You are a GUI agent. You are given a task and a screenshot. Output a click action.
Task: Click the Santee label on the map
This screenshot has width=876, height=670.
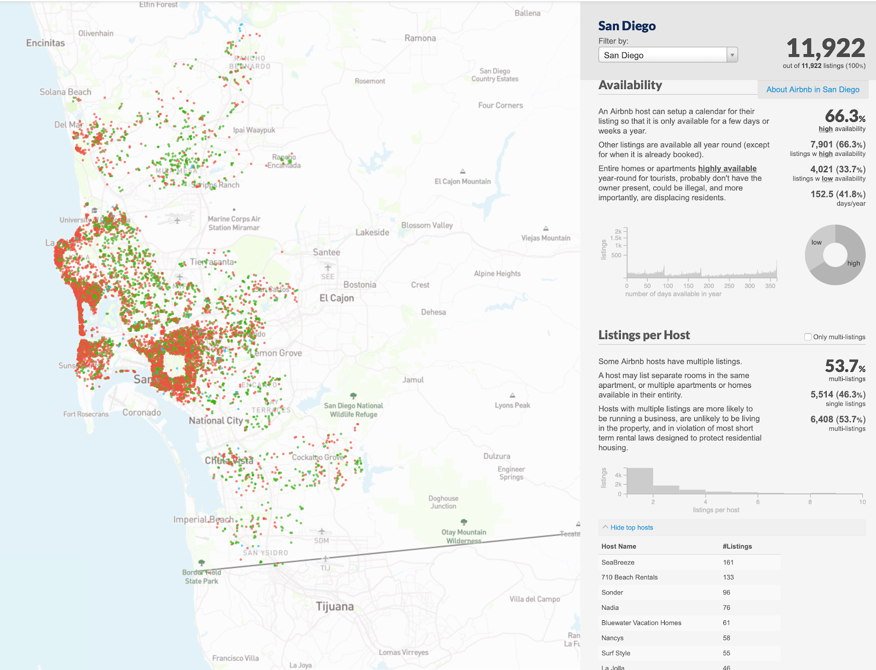pyautogui.click(x=326, y=252)
